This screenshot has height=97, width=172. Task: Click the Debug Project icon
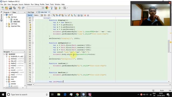[65, 8]
